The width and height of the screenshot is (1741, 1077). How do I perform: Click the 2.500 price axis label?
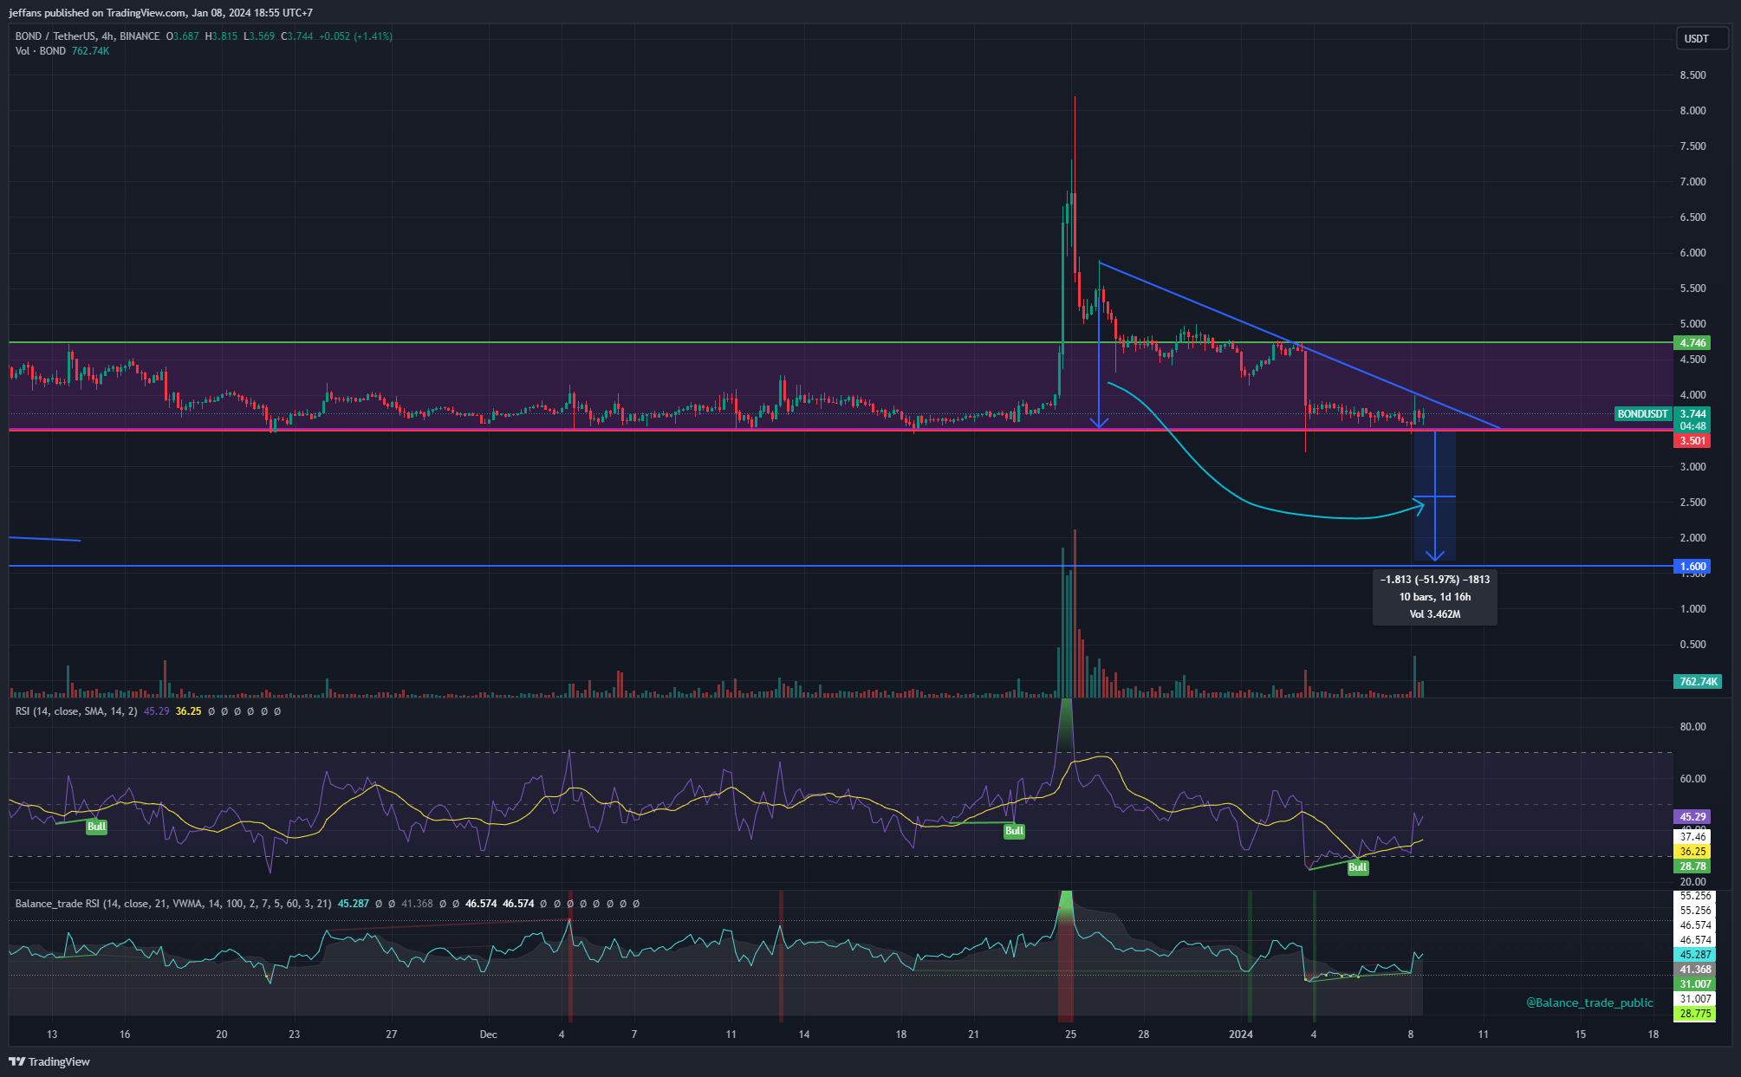click(1692, 503)
